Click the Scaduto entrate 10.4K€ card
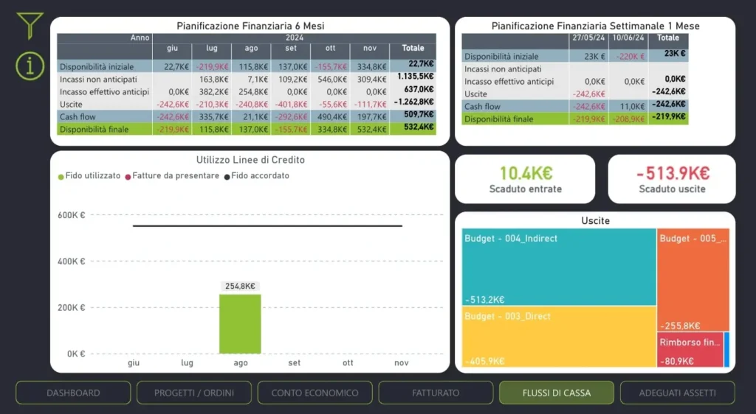The width and height of the screenshot is (756, 414). coord(525,179)
